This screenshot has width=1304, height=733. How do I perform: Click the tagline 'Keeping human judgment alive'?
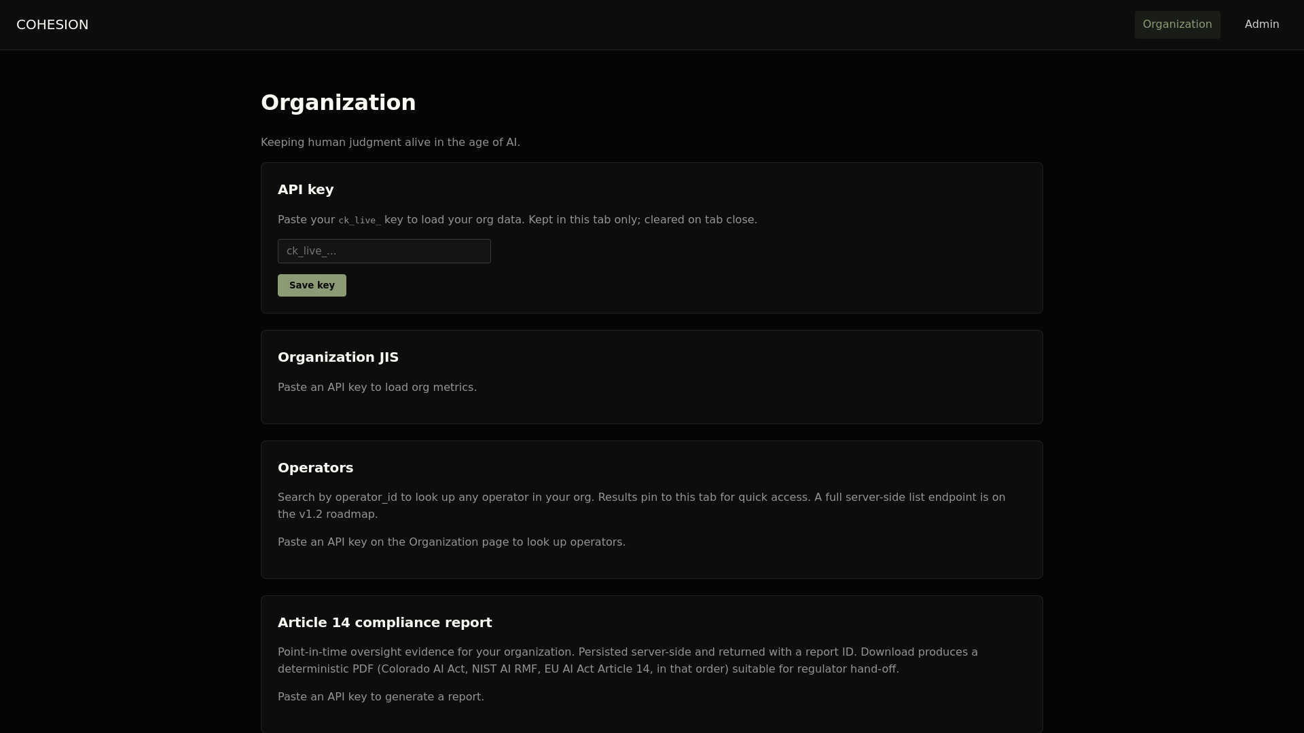coord(391,143)
